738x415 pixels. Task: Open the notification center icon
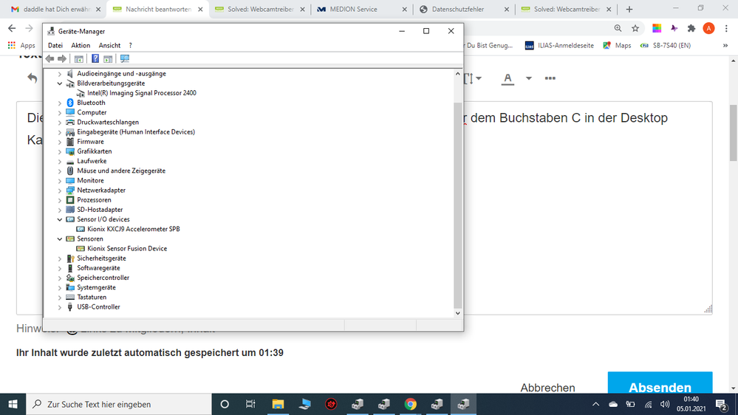point(721,404)
